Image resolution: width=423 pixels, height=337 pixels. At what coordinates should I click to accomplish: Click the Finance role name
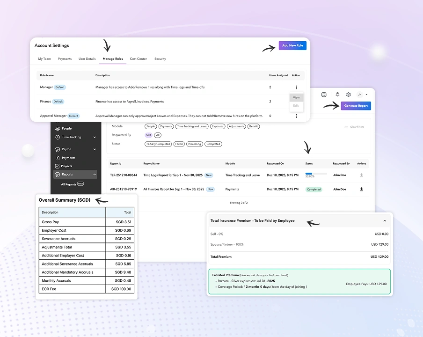(45, 102)
